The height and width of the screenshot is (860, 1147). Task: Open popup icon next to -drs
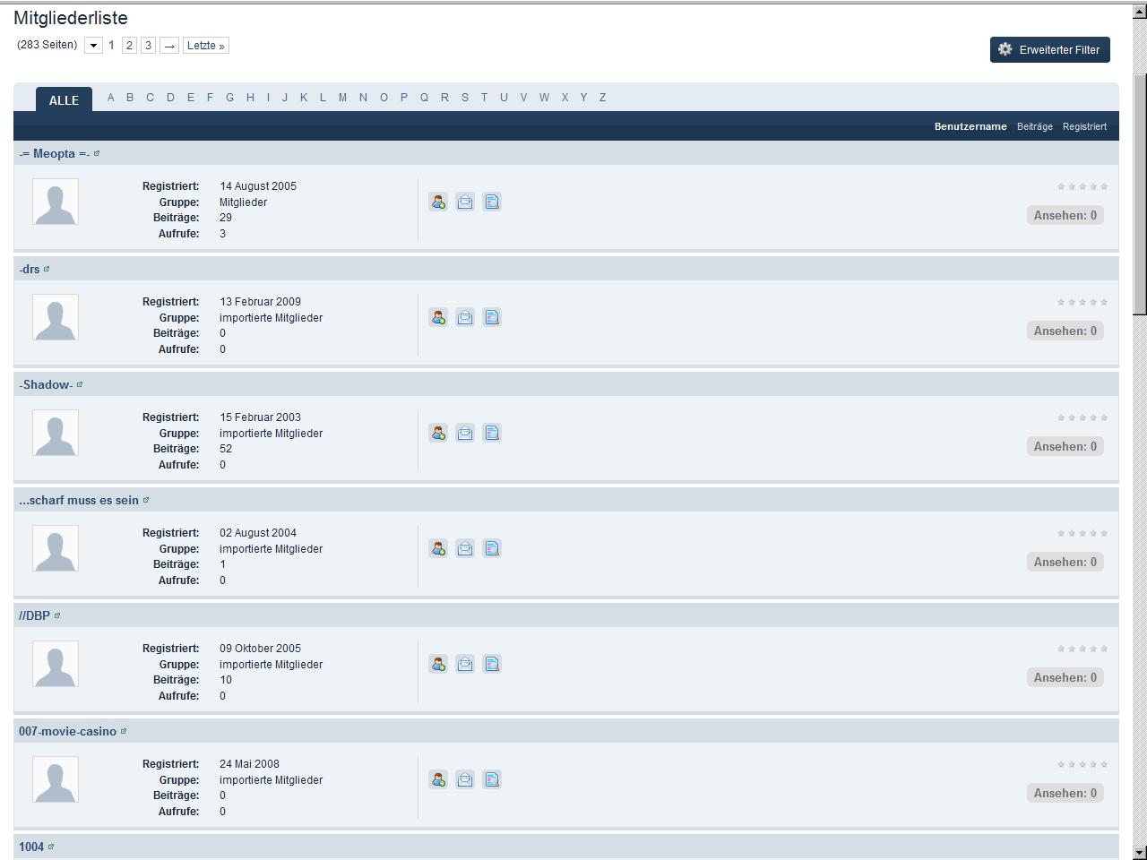pos(47,269)
